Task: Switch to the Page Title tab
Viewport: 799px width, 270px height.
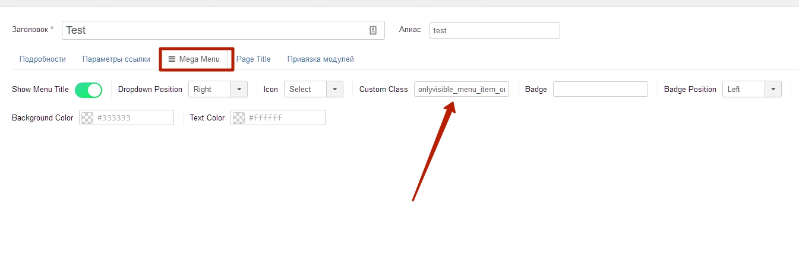Action: (x=254, y=59)
